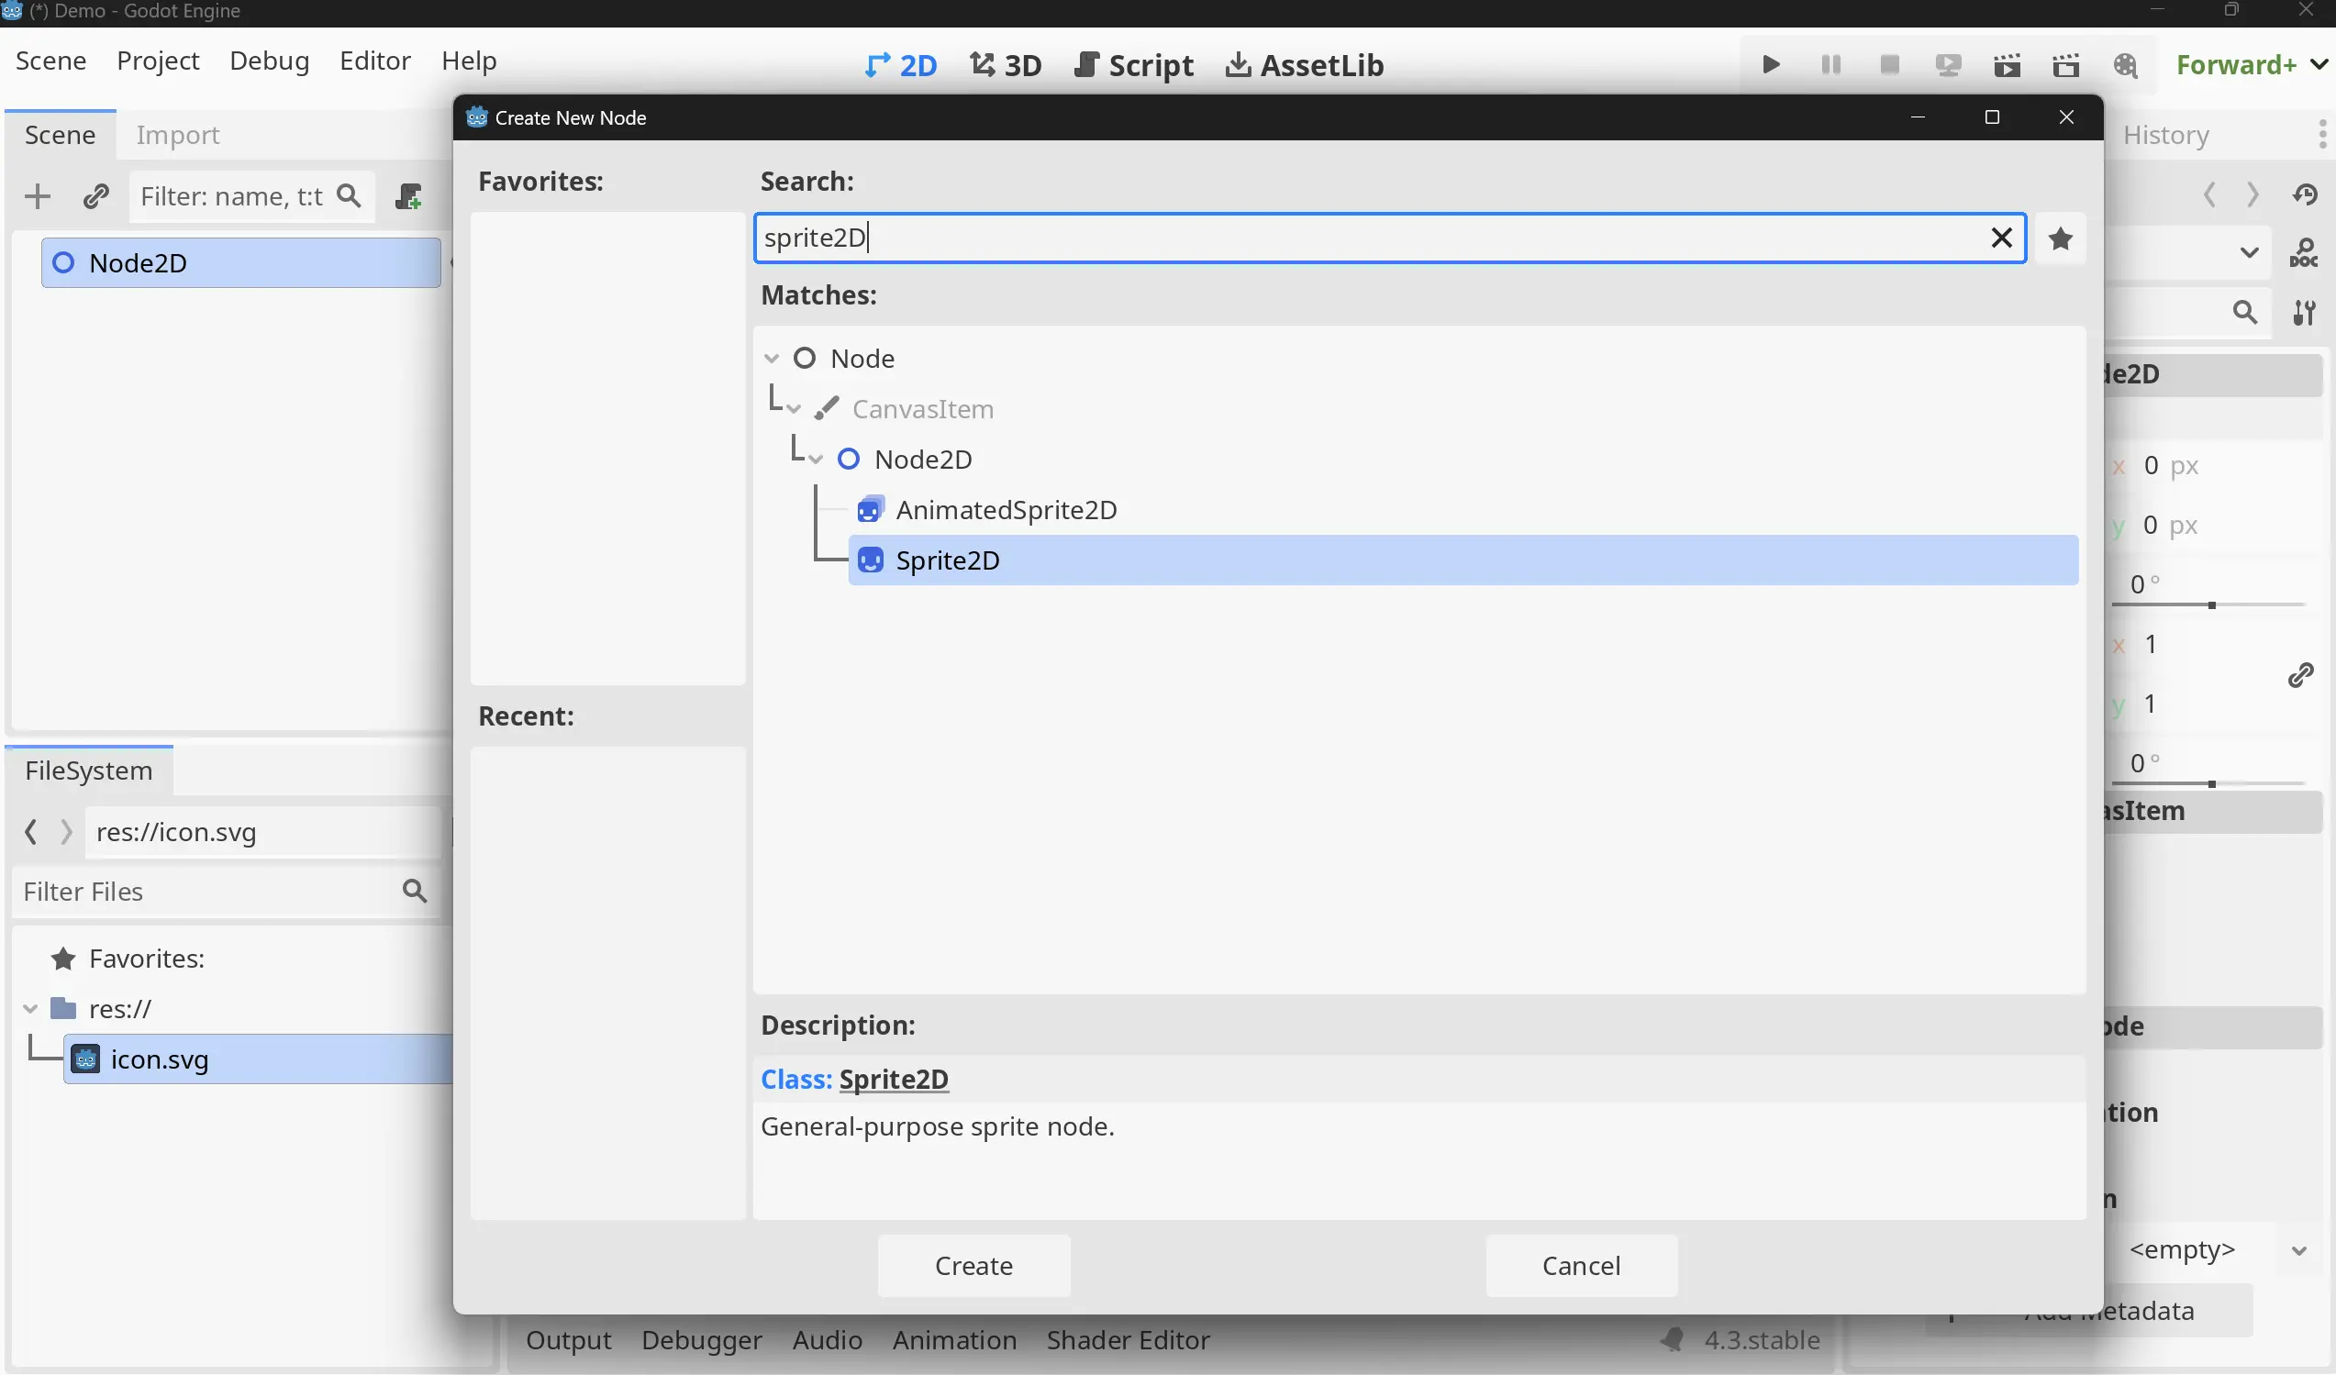Switch to the 3D workspace
Viewport: 2336px width, 1375px height.
pyautogui.click(x=1006, y=65)
